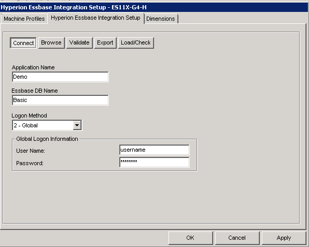Image resolution: width=309 pixels, height=247 pixels.
Task: Confirm with the OK button
Action: (190, 238)
